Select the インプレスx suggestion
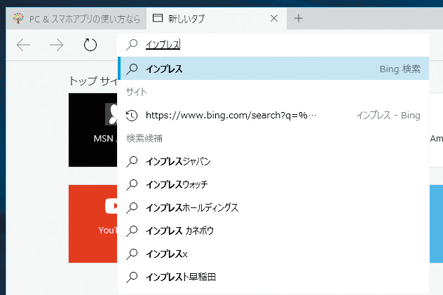 pos(273,254)
